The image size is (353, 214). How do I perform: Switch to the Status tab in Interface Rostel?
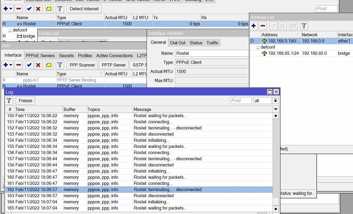[196, 43]
